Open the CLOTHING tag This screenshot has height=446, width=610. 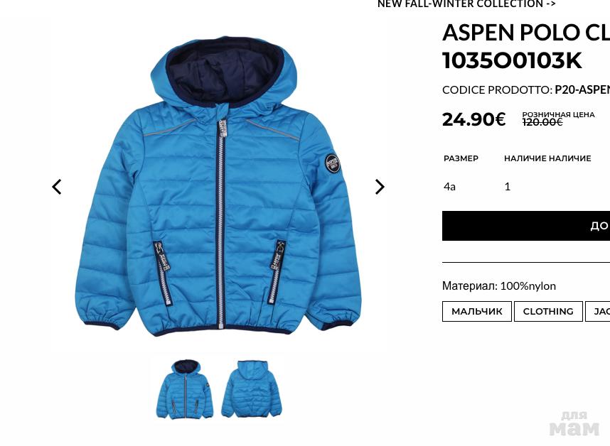pyautogui.click(x=548, y=312)
